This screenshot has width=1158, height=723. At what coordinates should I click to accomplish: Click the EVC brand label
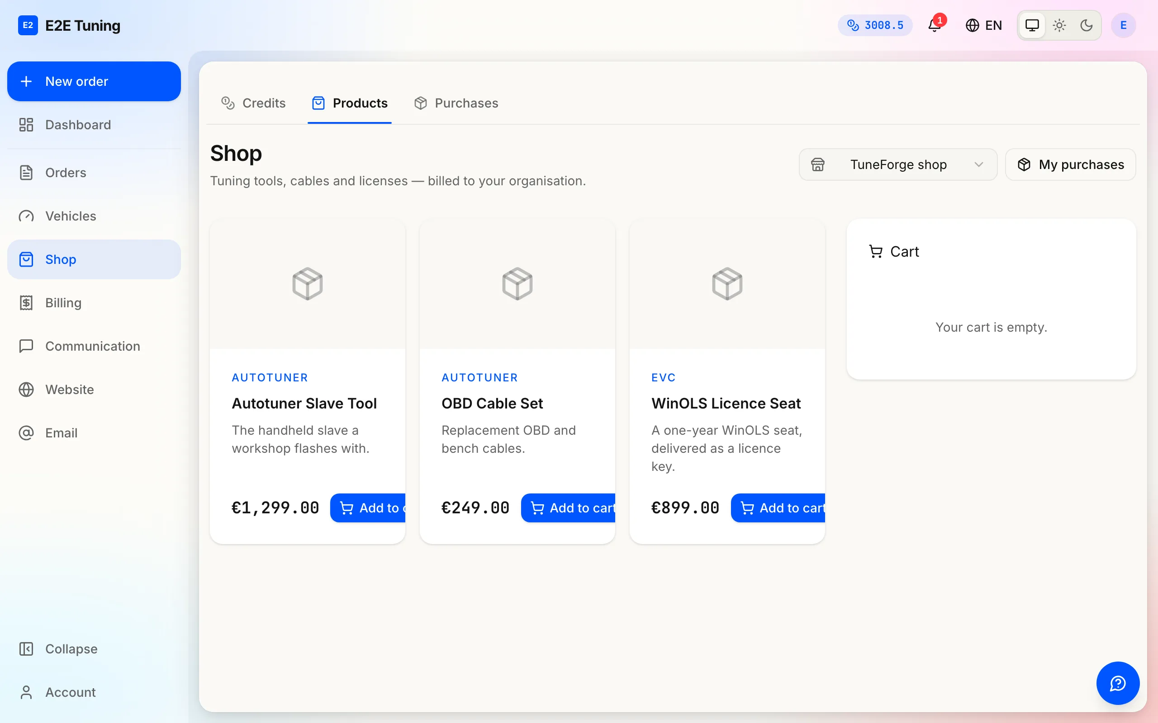pyautogui.click(x=663, y=378)
